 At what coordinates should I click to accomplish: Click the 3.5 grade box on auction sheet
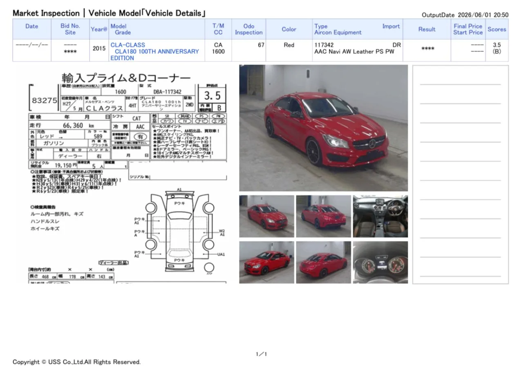(x=212, y=96)
